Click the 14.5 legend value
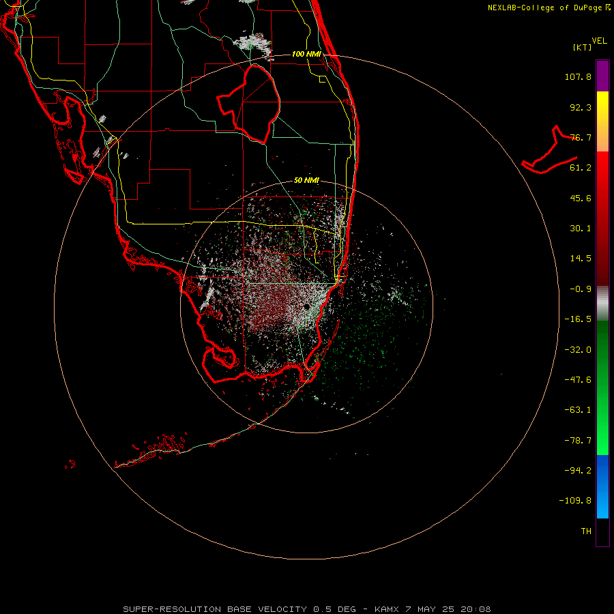614x614 pixels. [x=581, y=259]
